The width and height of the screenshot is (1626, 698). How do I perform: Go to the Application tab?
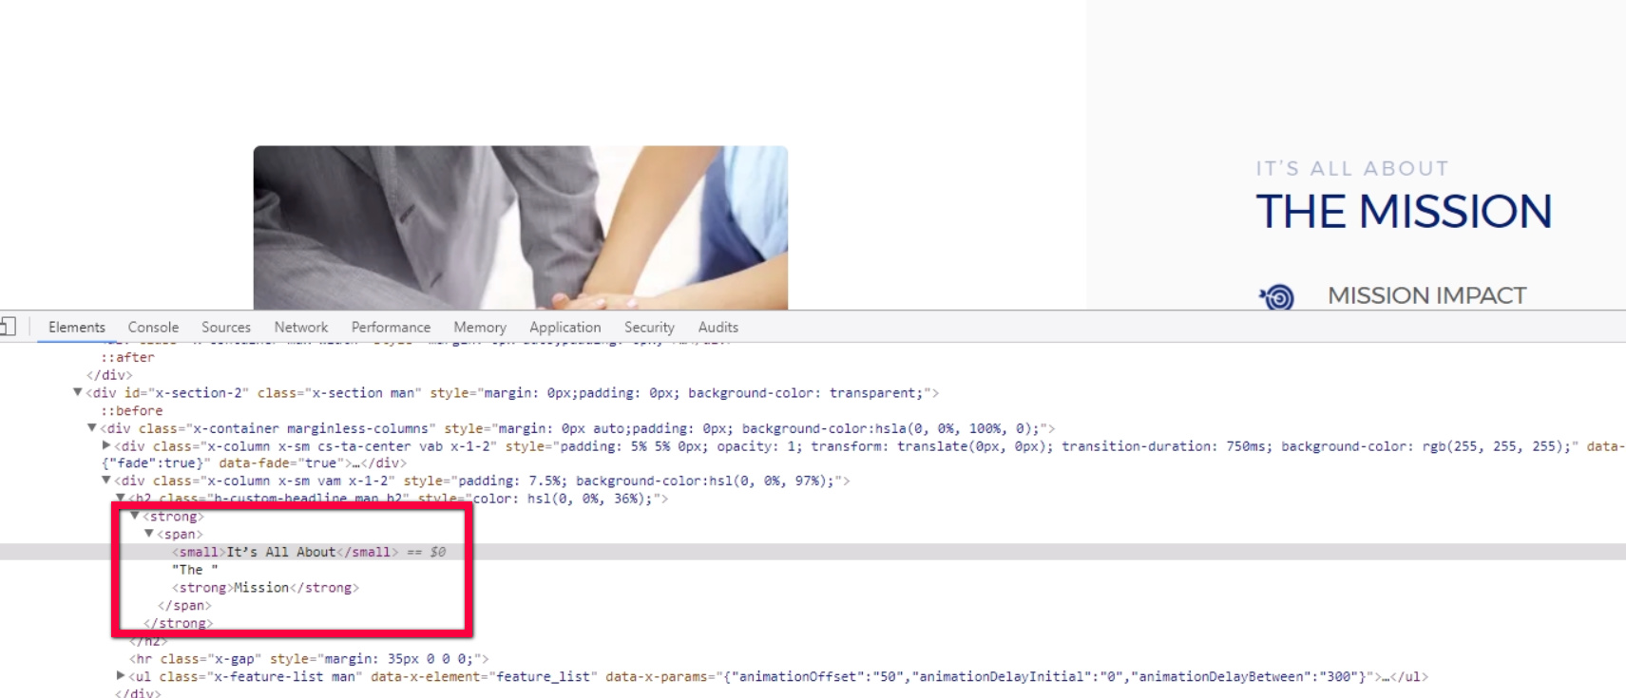coord(565,327)
